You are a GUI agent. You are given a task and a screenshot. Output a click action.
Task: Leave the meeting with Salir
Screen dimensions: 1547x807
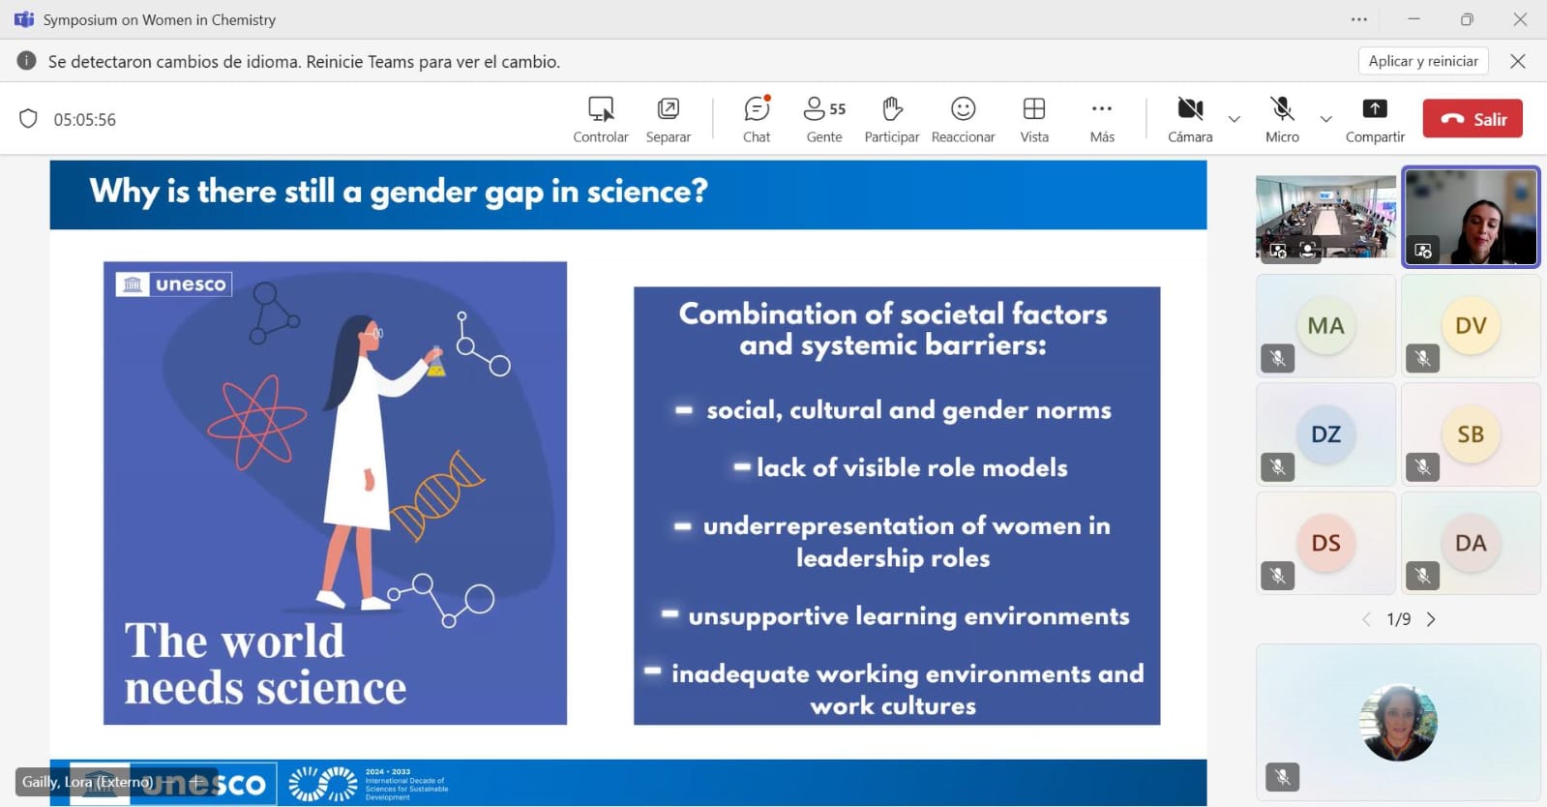pos(1472,119)
